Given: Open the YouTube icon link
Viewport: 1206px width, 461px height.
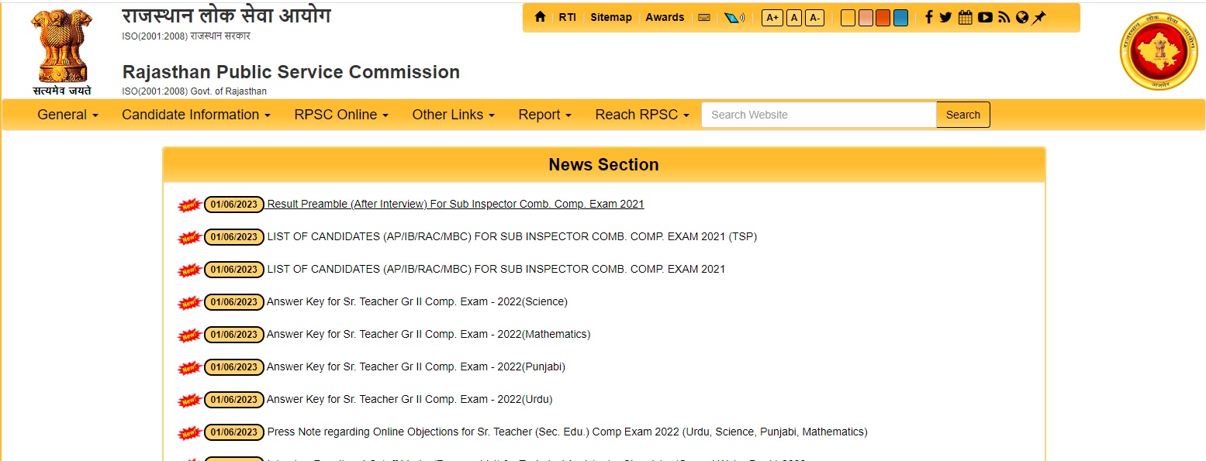Looking at the screenshot, I should click(x=985, y=17).
